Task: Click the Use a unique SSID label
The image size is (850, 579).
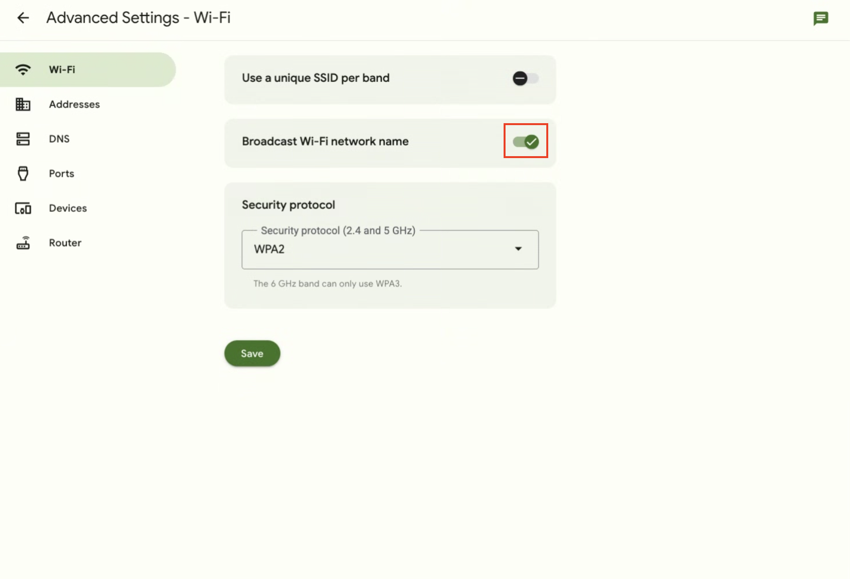Action: click(315, 78)
